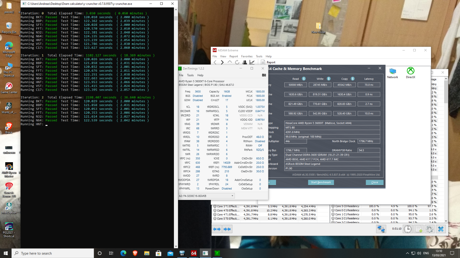Image resolution: width=460 pixels, height=258 pixels.
Task: Open the Recycle Bin desktop icon
Action: click(x=9, y=28)
